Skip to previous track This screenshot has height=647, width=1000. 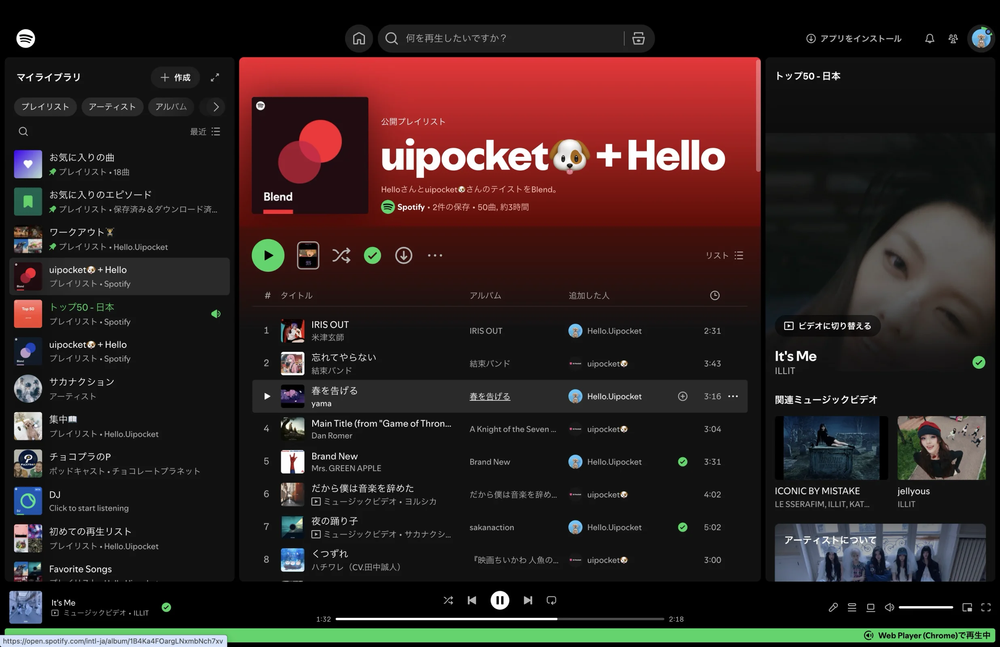tap(472, 600)
